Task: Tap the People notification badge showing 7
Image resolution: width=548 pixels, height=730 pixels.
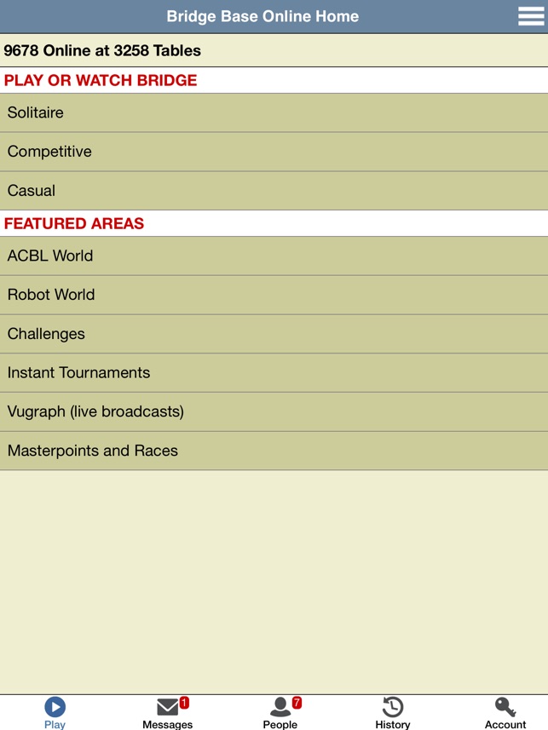Action: click(297, 703)
